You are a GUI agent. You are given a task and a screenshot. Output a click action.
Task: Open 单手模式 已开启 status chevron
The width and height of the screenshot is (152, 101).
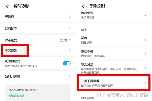[70, 40]
